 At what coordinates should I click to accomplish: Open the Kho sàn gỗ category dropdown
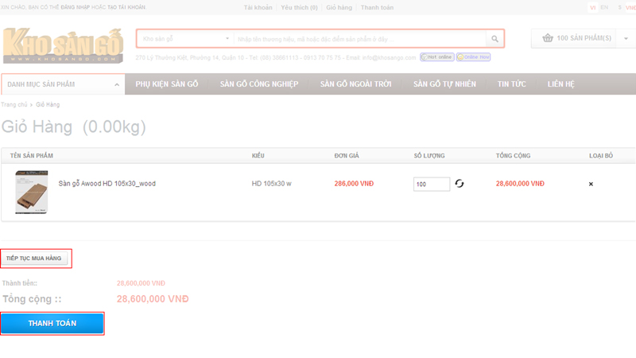click(184, 39)
